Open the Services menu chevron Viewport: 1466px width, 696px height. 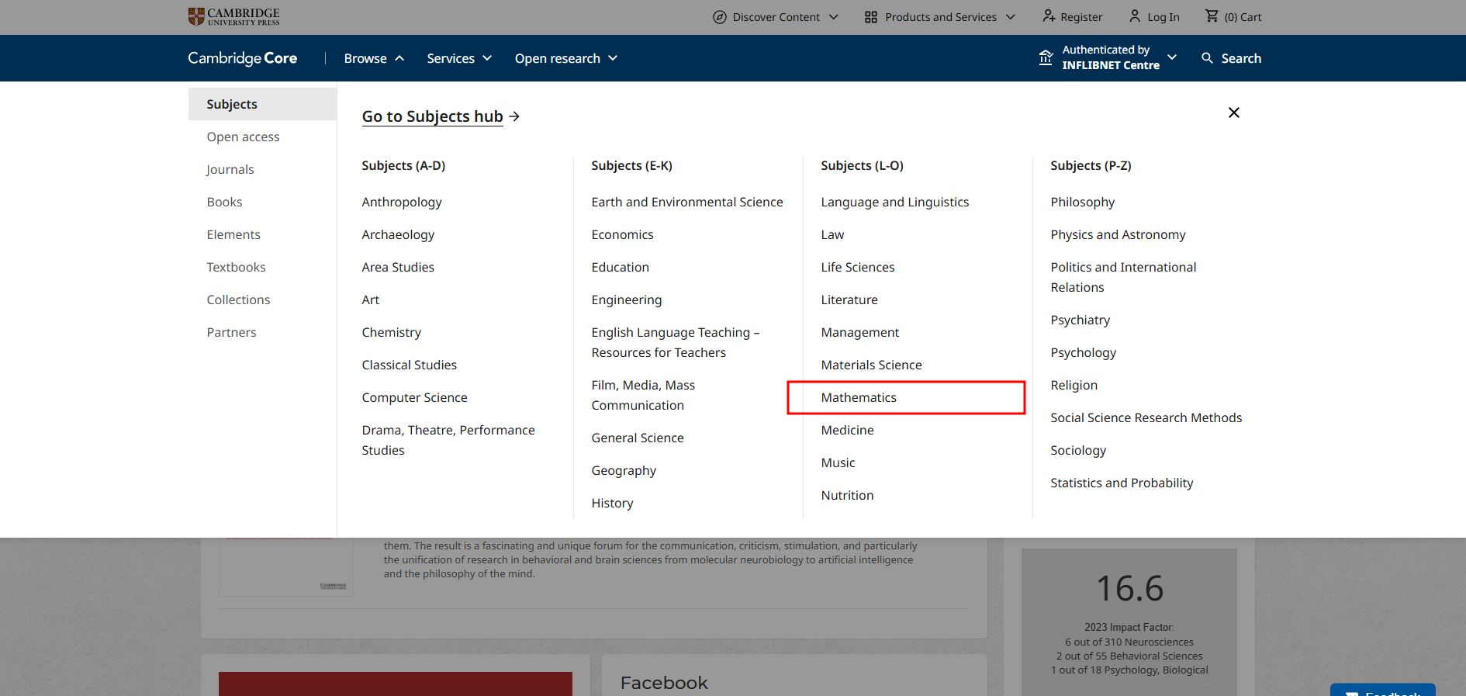pos(487,58)
